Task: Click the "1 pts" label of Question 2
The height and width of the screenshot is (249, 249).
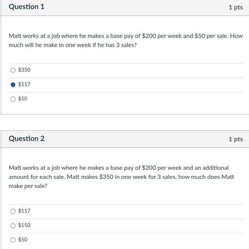Action: (235, 139)
